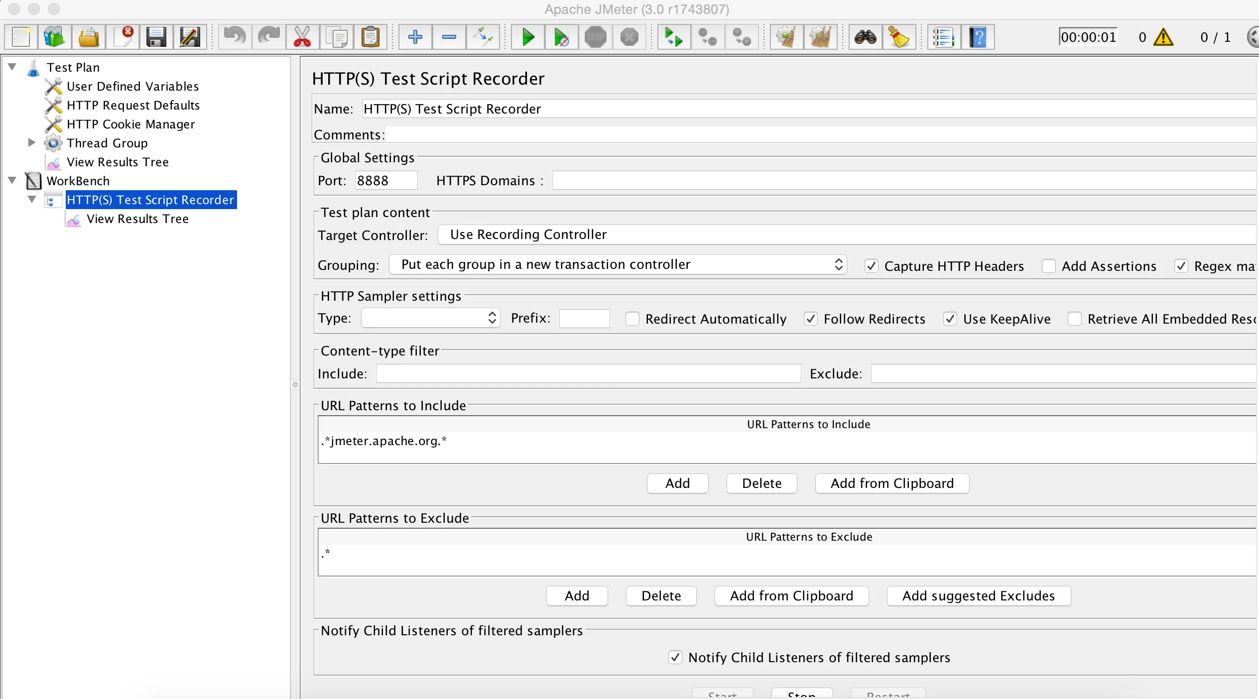The image size is (1259, 699).
Task: Click the Save floppy disk icon
Action: pyautogui.click(x=156, y=37)
